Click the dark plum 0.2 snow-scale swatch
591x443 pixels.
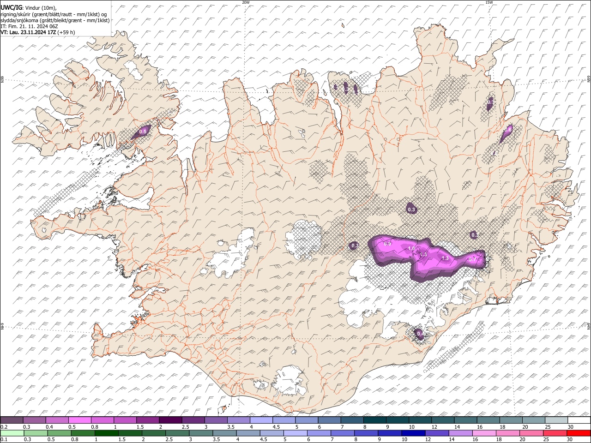(x=12, y=420)
